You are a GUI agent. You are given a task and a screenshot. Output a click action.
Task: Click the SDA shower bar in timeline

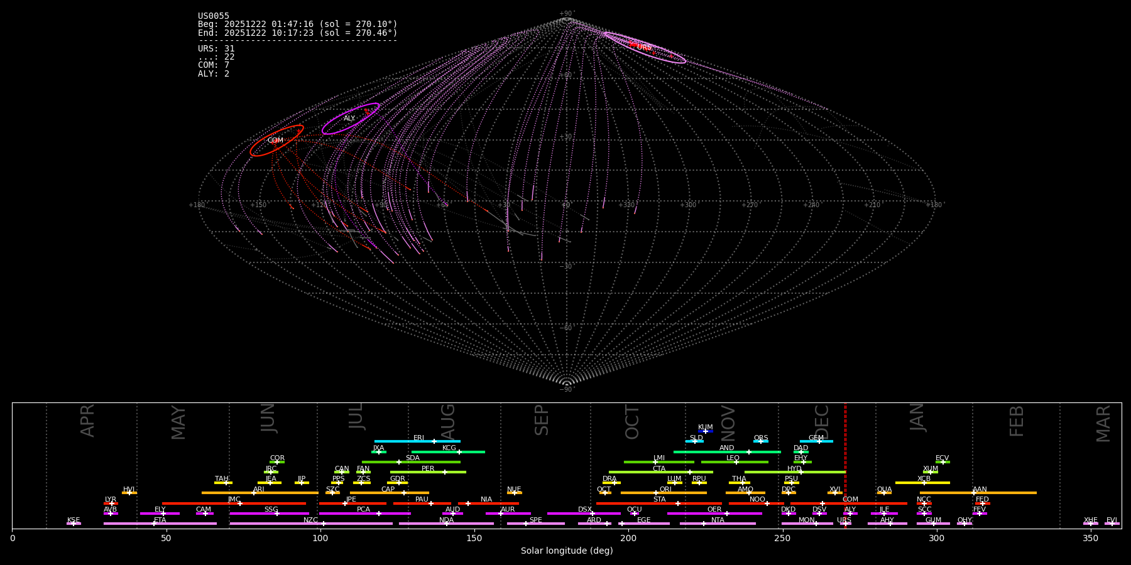(x=411, y=462)
